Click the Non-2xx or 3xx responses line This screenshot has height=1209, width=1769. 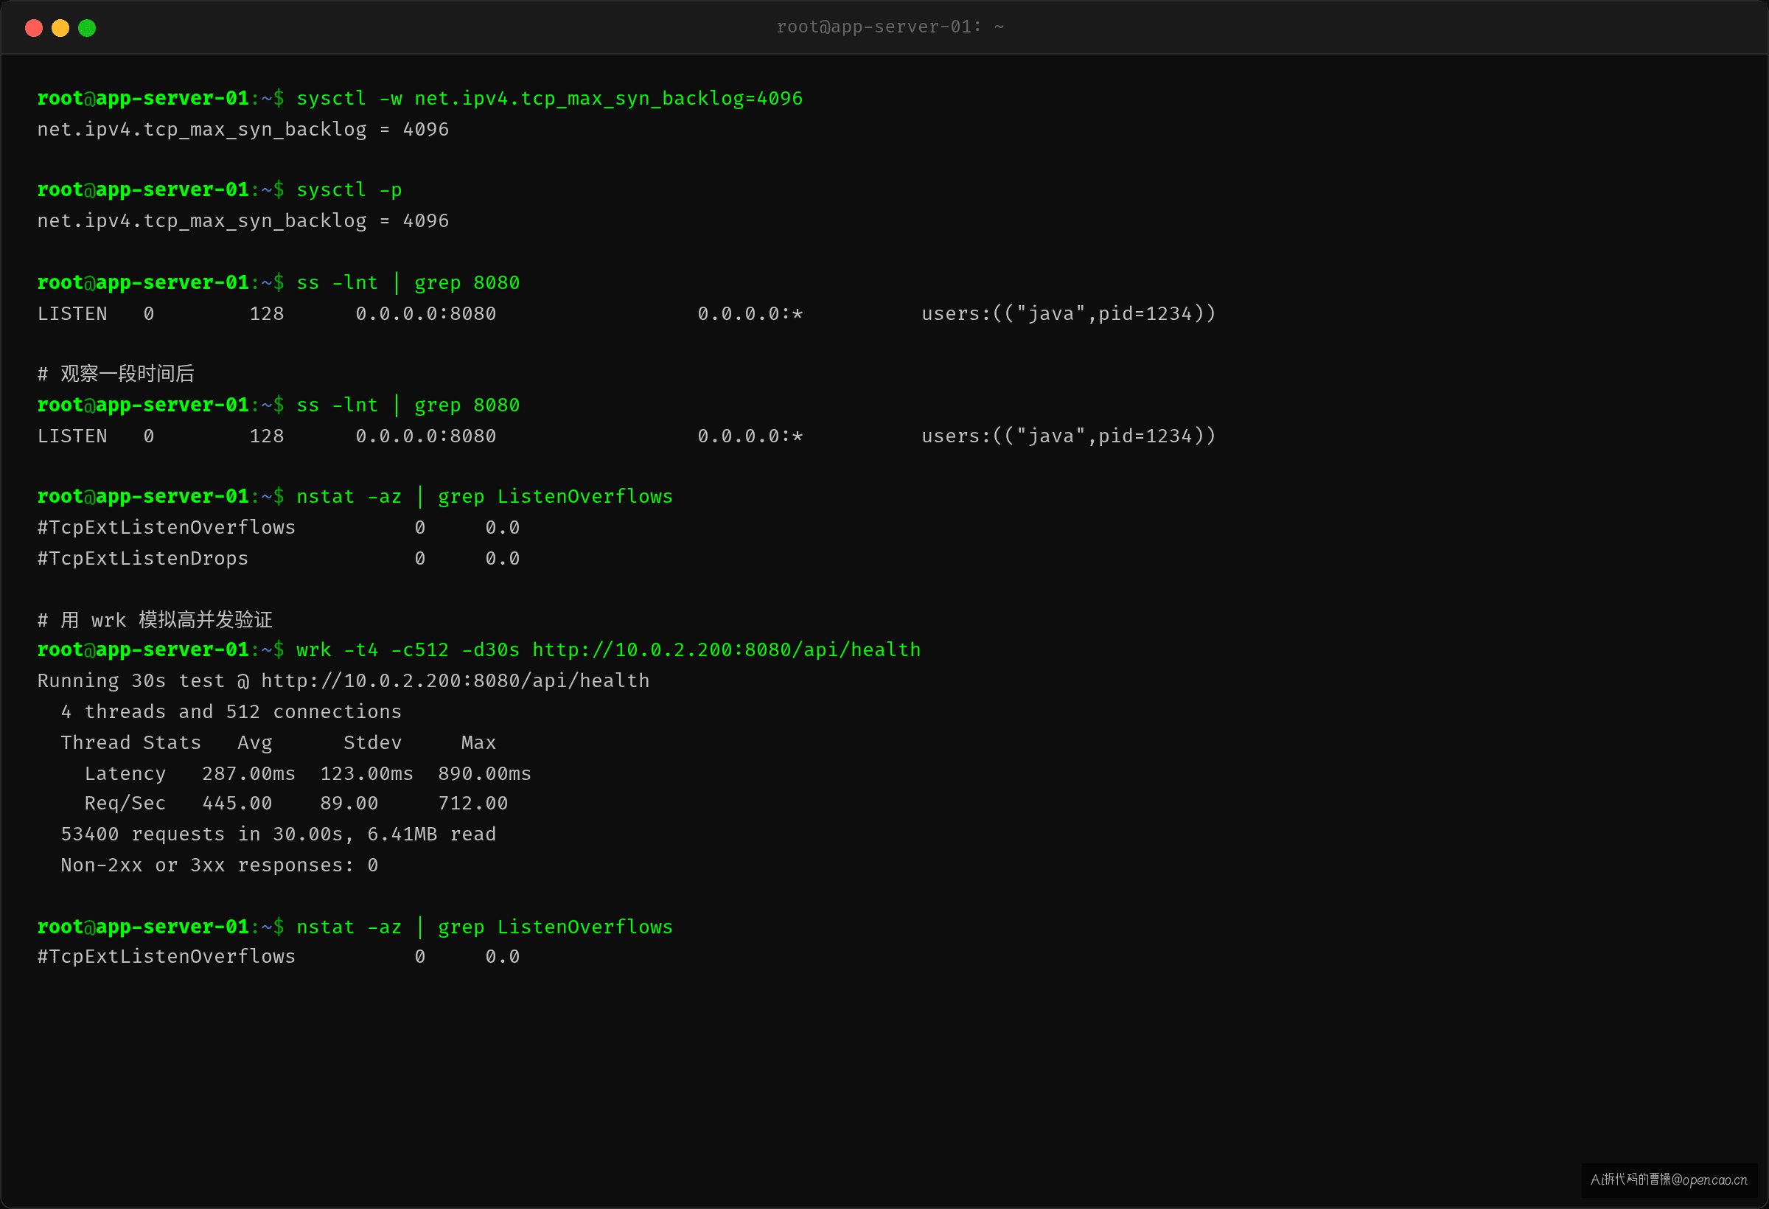point(219,865)
